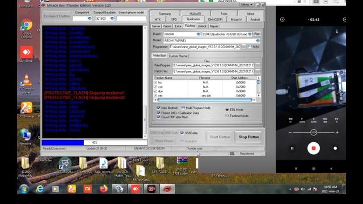Click the Search phone model field

coord(132,19)
